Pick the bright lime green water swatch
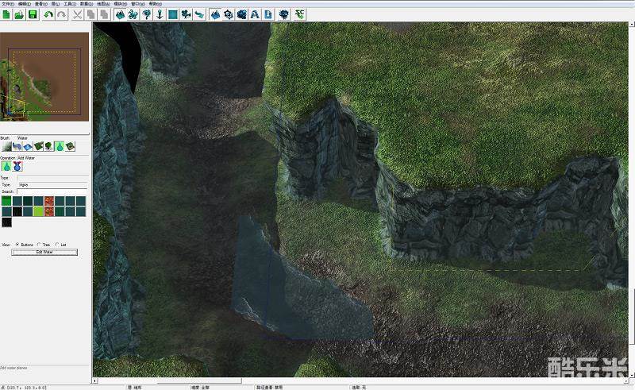The width and height of the screenshot is (635, 390). pyautogui.click(x=38, y=212)
